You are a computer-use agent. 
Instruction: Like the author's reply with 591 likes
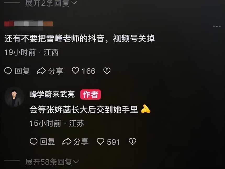click(x=100, y=141)
